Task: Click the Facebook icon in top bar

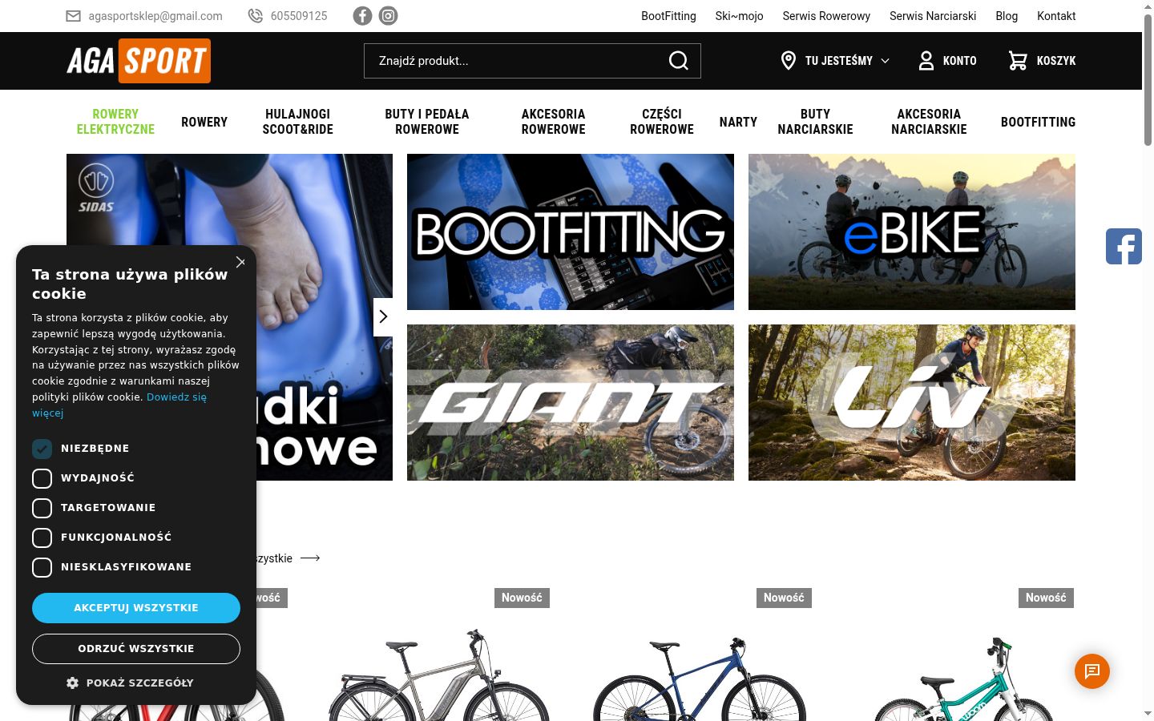Action: click(362, 16)
